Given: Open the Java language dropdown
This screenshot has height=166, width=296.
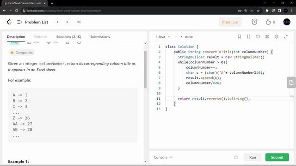Looking at the screenshot, I should 163,37.
